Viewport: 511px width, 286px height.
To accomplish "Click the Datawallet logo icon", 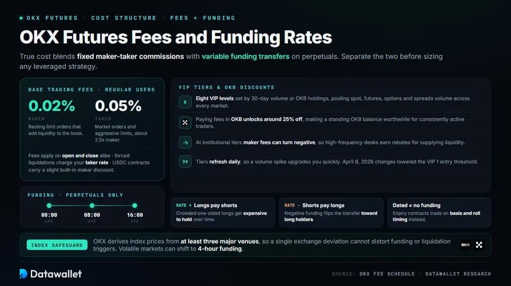I will click(23, 274).
